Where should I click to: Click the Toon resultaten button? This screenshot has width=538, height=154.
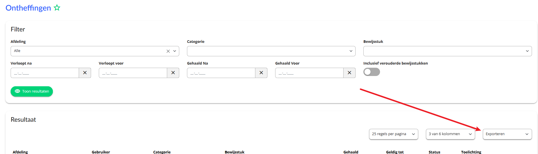(x=32, y=91)
